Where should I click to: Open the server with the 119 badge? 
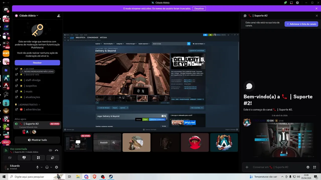(6, 18)
